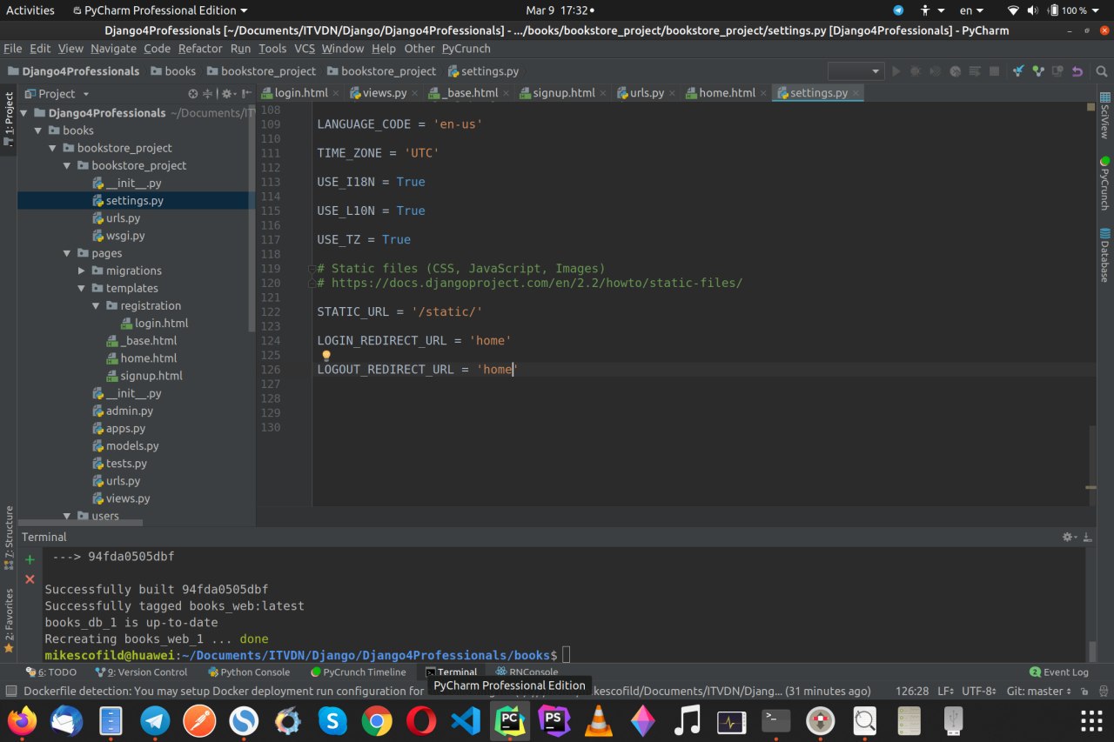Open the PyCrunch right side panel
This screenshot has height=742, width=1114.
(x=1105, y=184)
